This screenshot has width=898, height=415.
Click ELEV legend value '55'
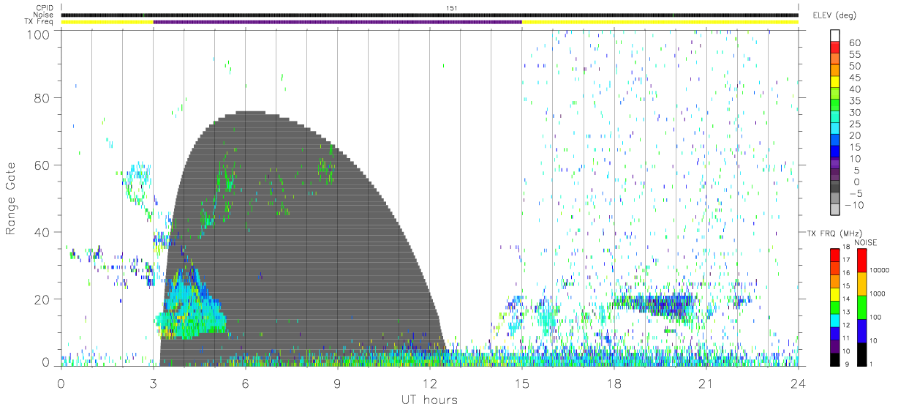tap(853, 55)
